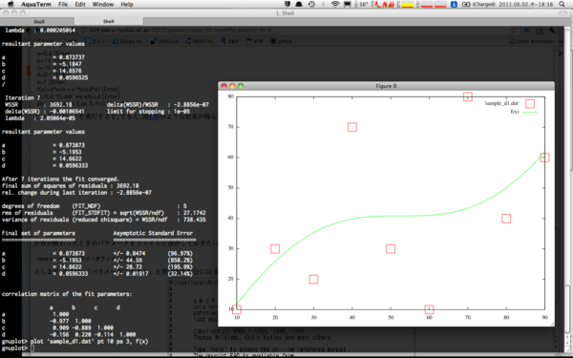Open the battery Charged status menu
The image size is (573, 358).
click(478, 4)
